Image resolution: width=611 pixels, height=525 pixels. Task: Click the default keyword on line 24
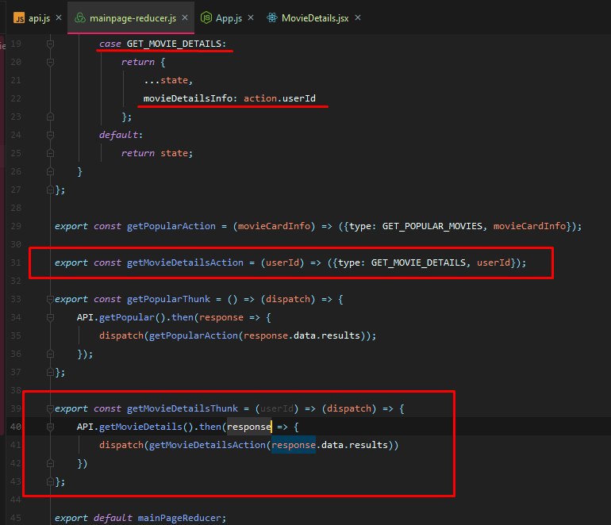point(118,135)
